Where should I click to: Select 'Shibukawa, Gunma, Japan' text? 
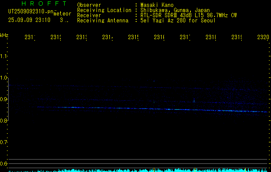(175, 10)
